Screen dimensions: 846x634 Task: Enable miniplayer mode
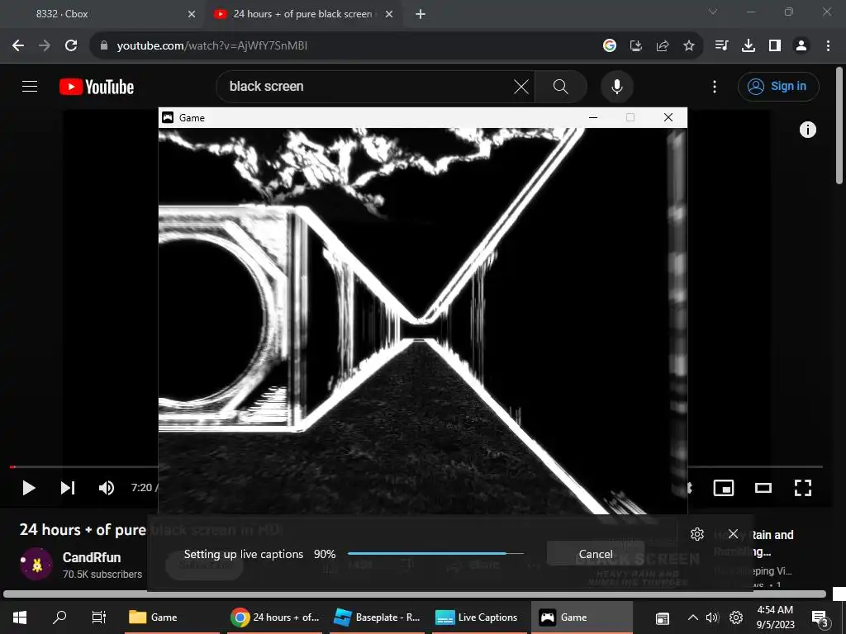723,488
